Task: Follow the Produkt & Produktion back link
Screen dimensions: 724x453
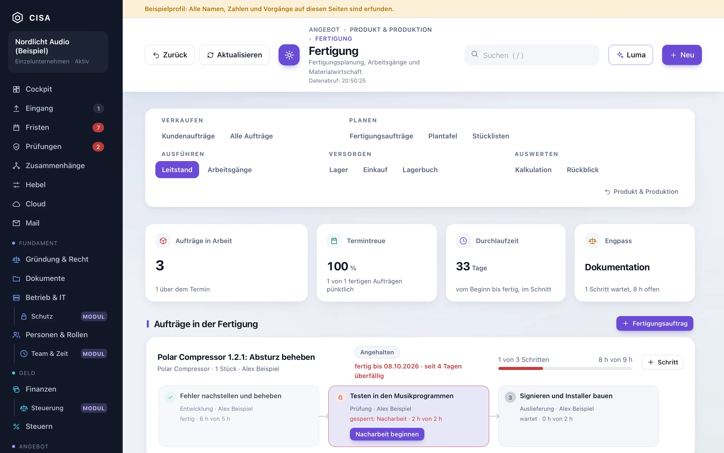Action: (x=642, y=192)
